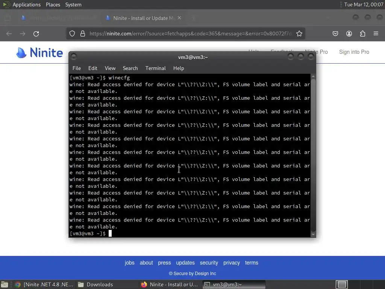Open the terms footer link

click(252, 263)
